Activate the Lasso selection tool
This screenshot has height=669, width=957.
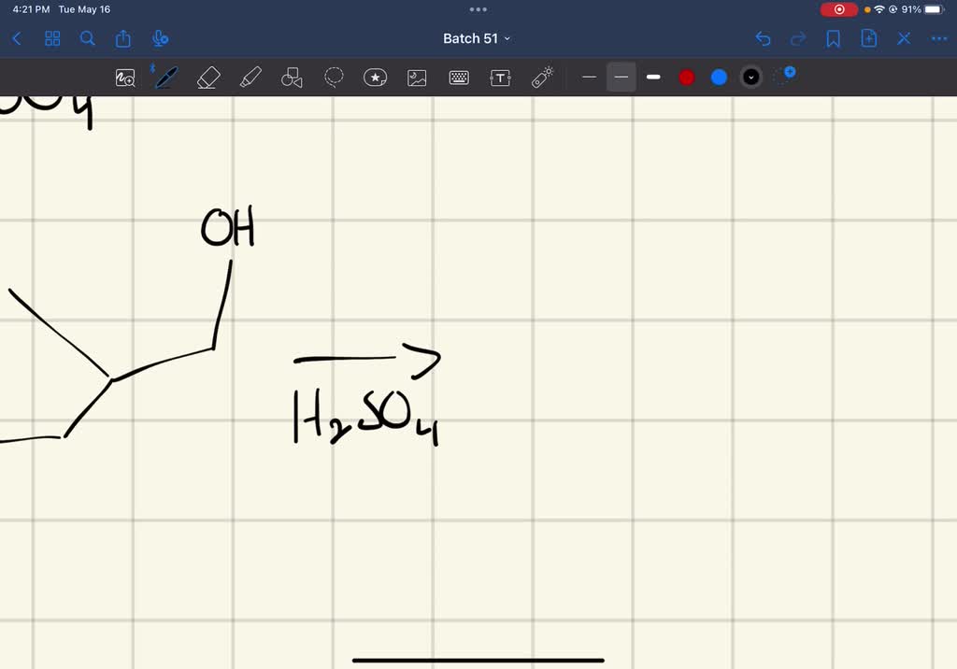click(x=333, y=77)
